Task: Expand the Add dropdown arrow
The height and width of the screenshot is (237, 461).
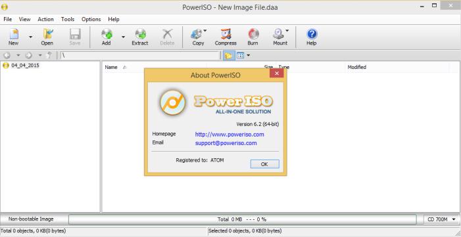Action: tap(123, 37)
